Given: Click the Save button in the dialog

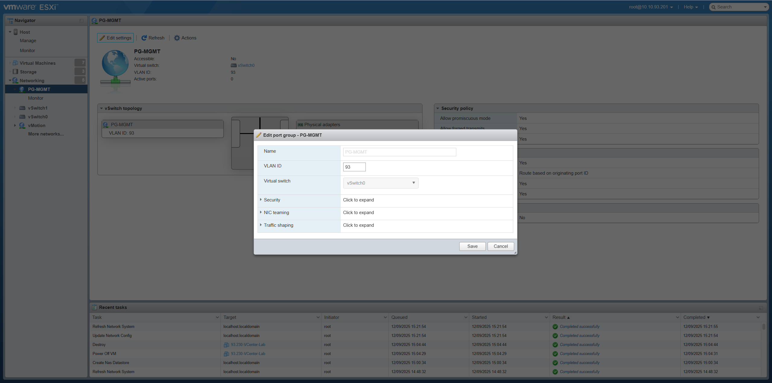Looking at the screenshot, I should pos(472,246).
